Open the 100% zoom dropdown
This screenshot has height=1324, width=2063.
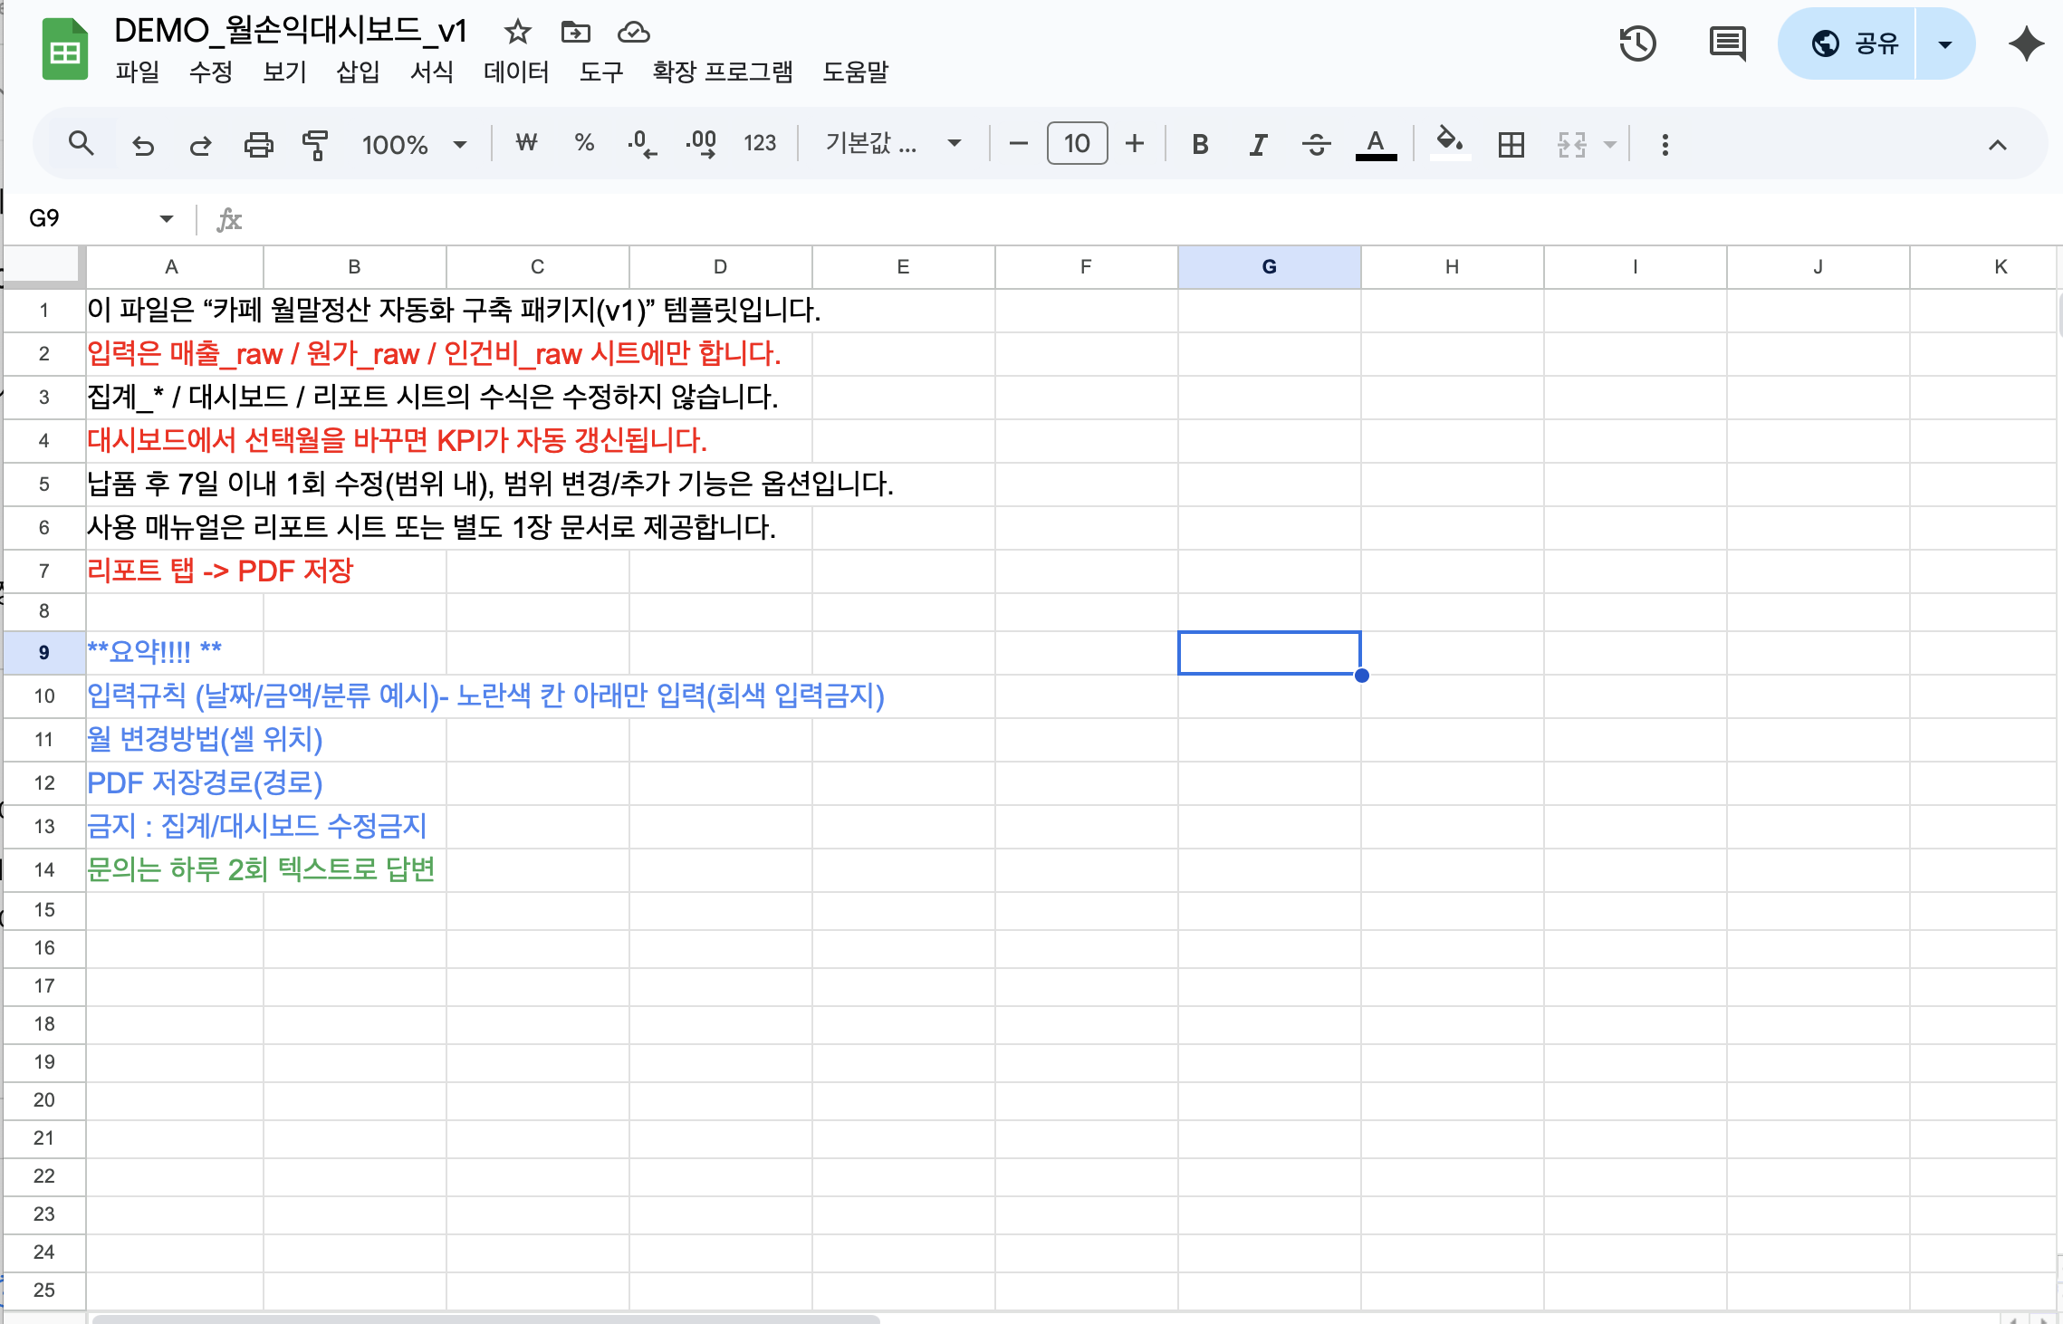[x=414, y=144]
